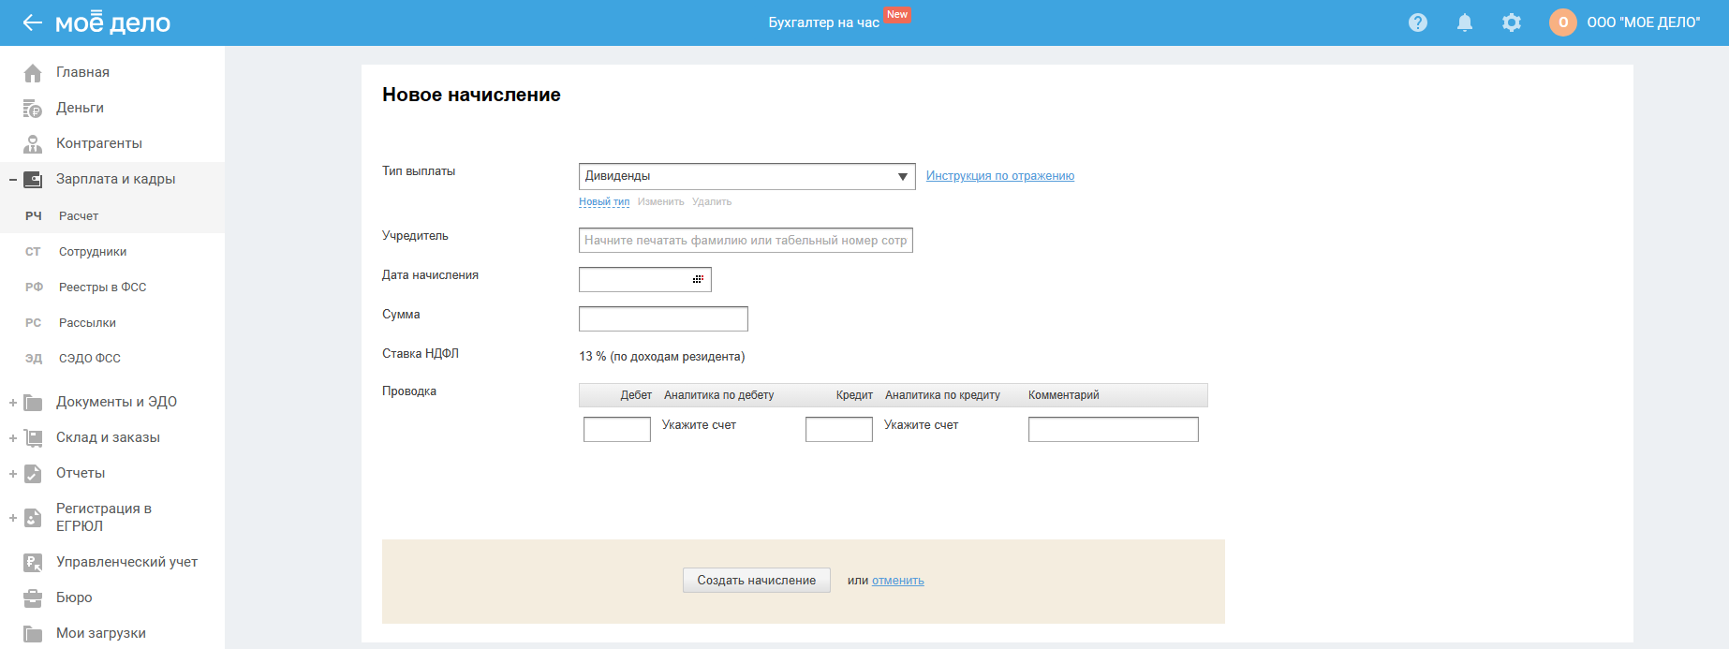This screenshot has width=1729, height=649.
Task: Click the Контрагенты people icon
Action: coord(33,144)
